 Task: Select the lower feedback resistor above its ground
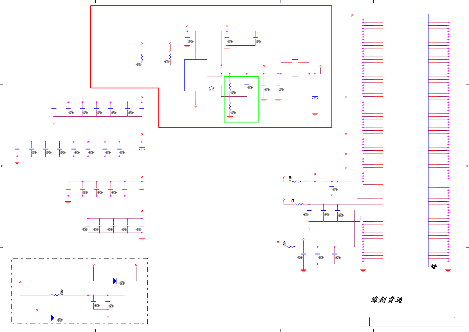pos(230,106)
